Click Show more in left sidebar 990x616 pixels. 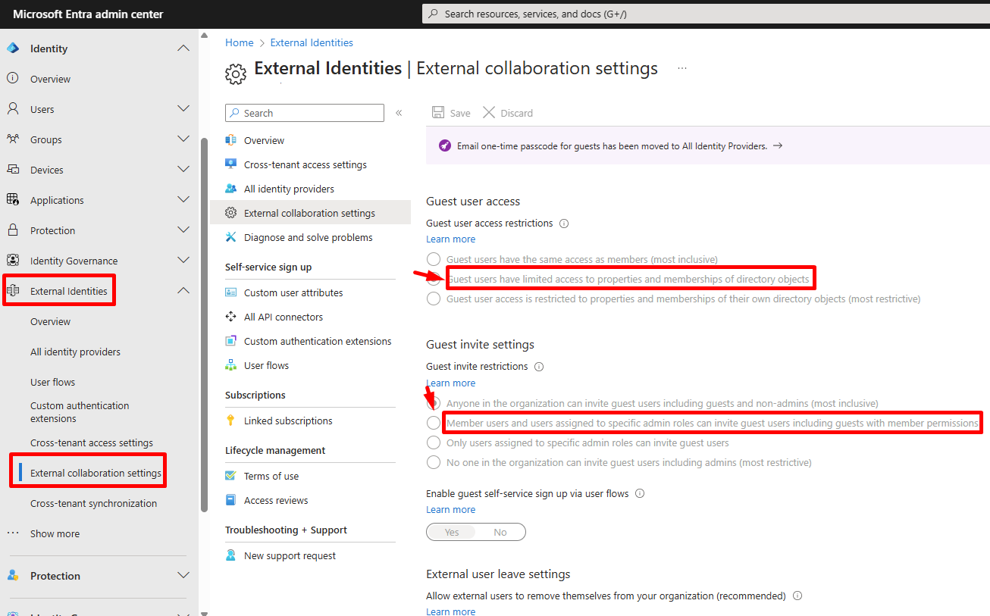coord(55,533)
